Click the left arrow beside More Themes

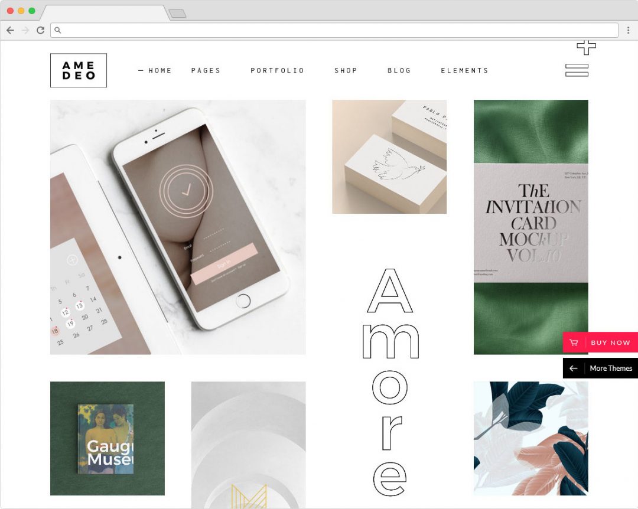pos(573,368)
